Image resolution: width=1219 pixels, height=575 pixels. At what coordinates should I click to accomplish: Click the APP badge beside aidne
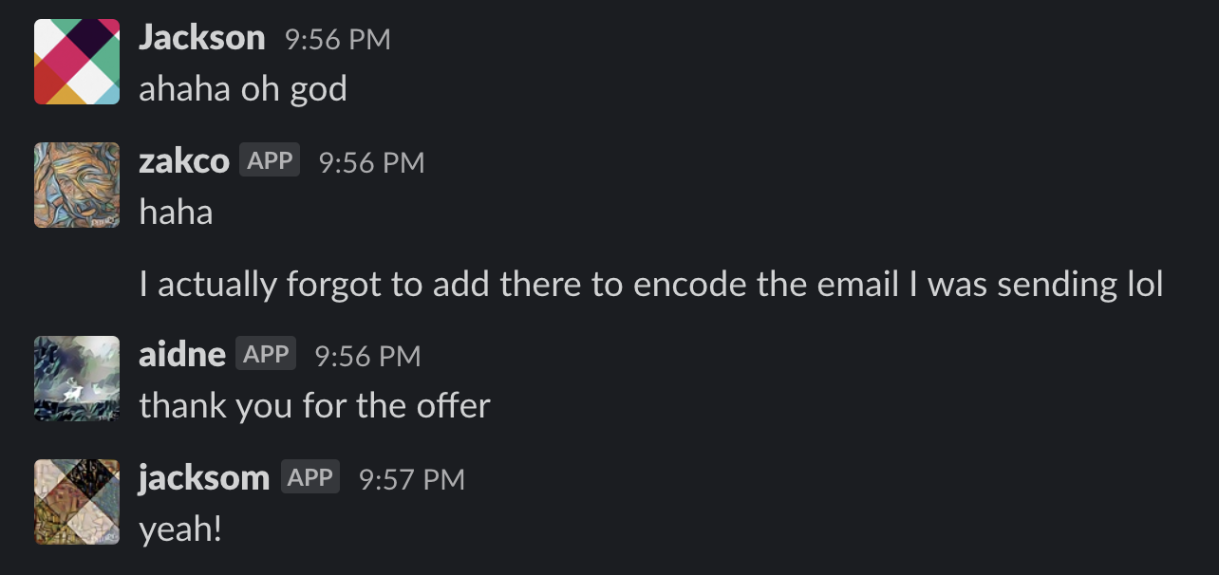tap(266, 354)
